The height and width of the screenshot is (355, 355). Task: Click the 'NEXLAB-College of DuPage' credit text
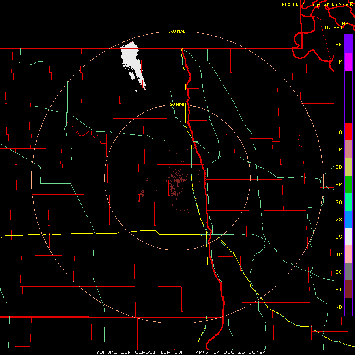315,4
